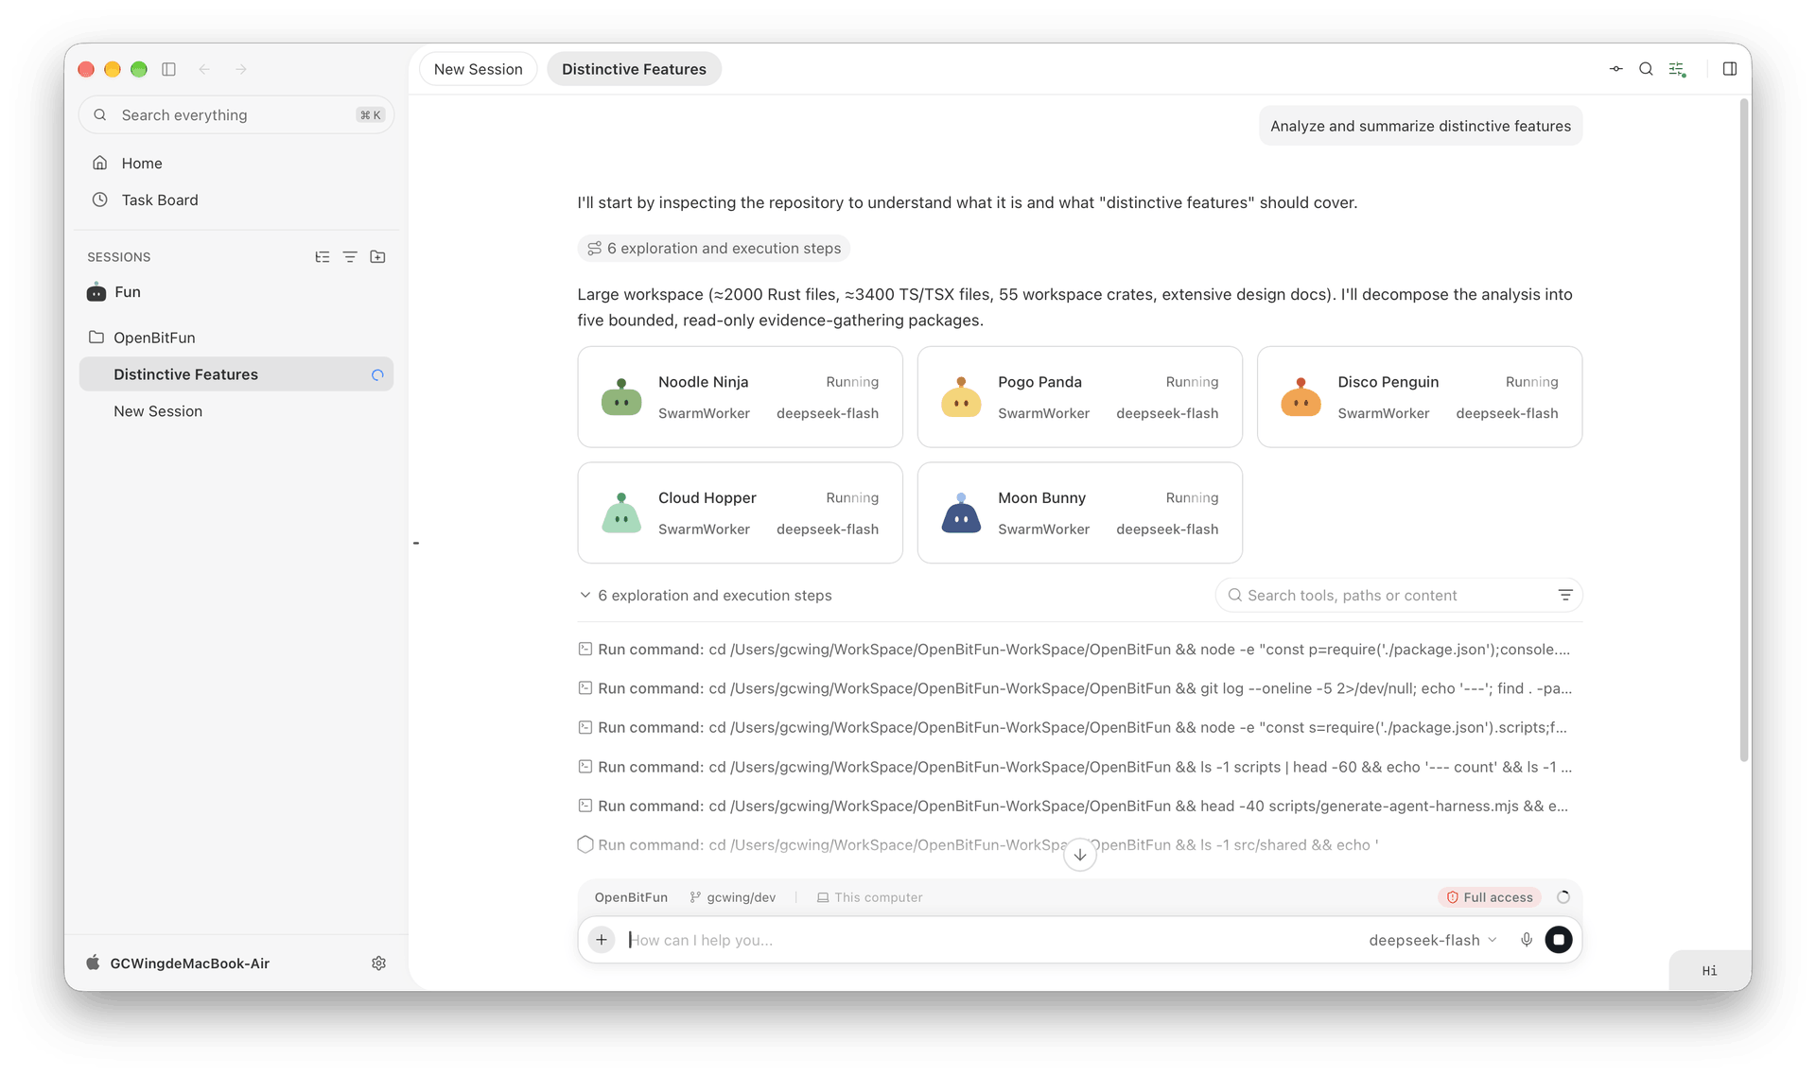Select Distinctive Features session in sidebar
This screenshot has width=1816, height=1076.
point(236,374)
